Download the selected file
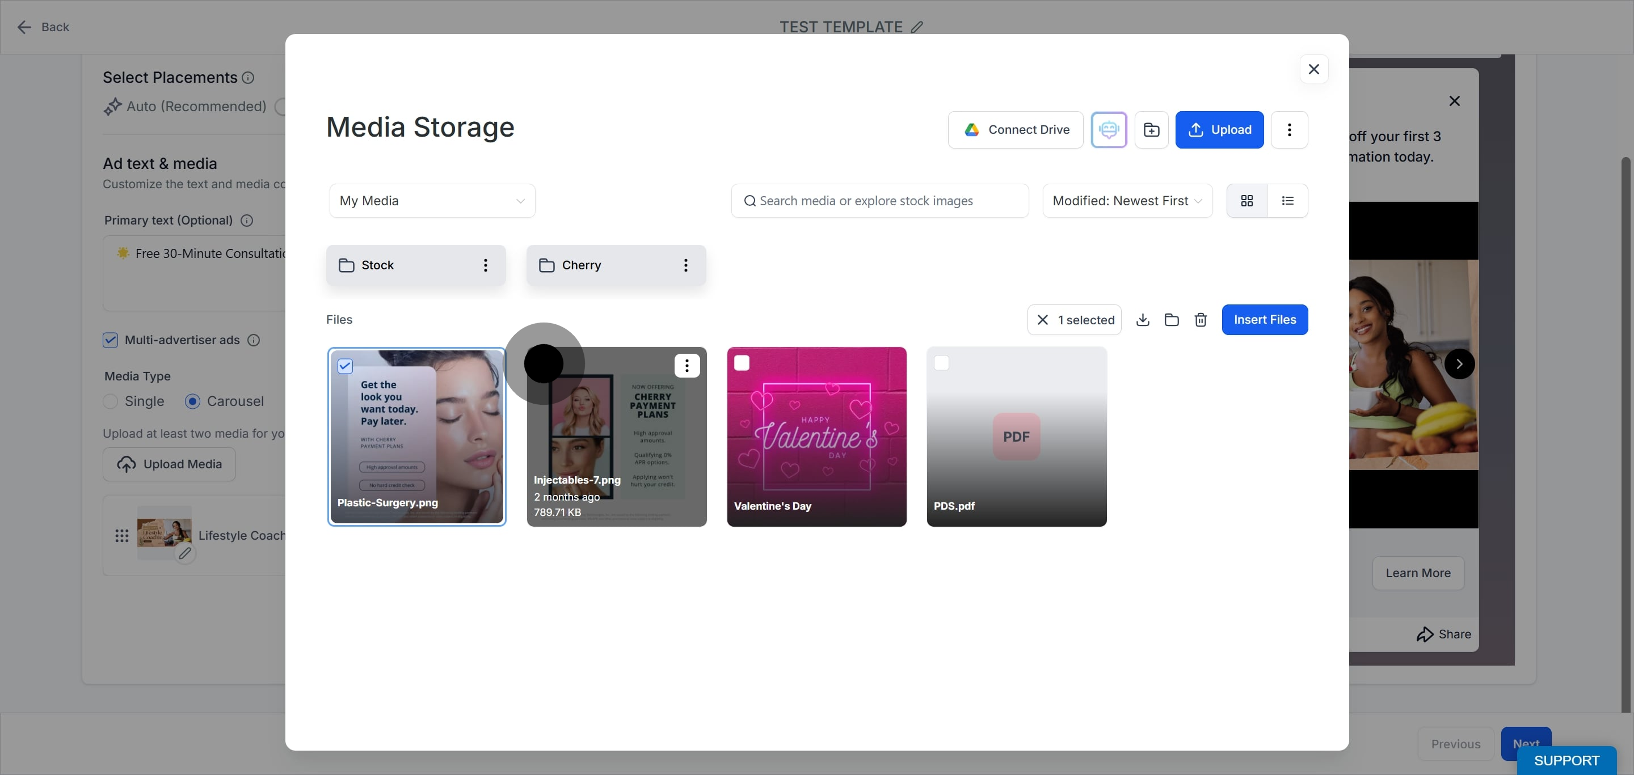 (x=1143, y=320)
